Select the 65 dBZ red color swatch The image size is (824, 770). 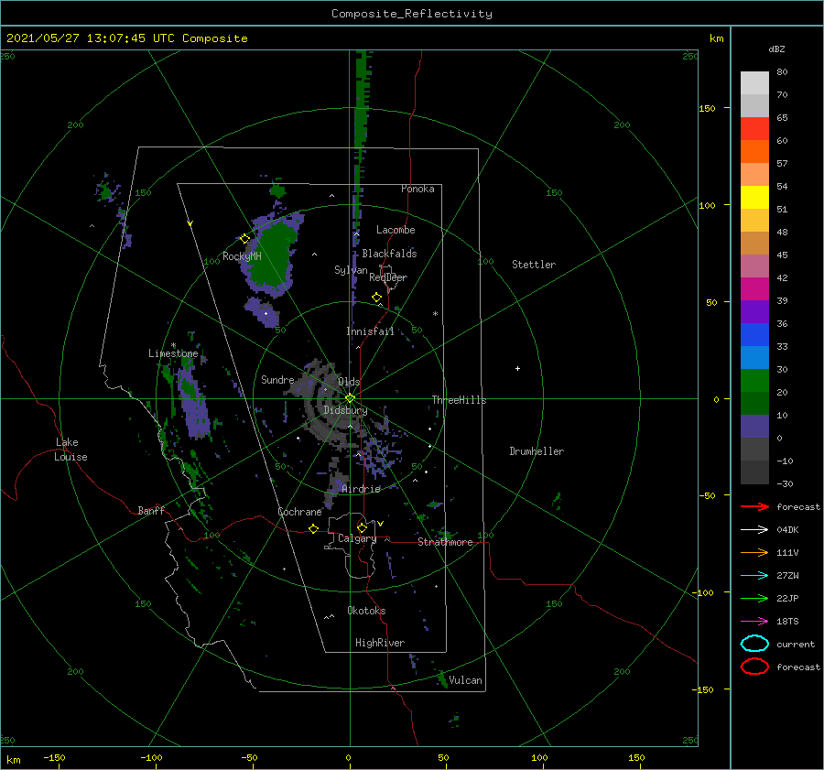(754, 128)
